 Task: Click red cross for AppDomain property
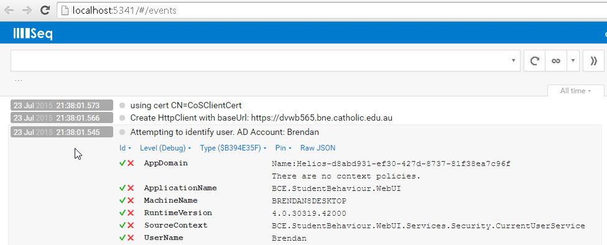tap(131, 164)
